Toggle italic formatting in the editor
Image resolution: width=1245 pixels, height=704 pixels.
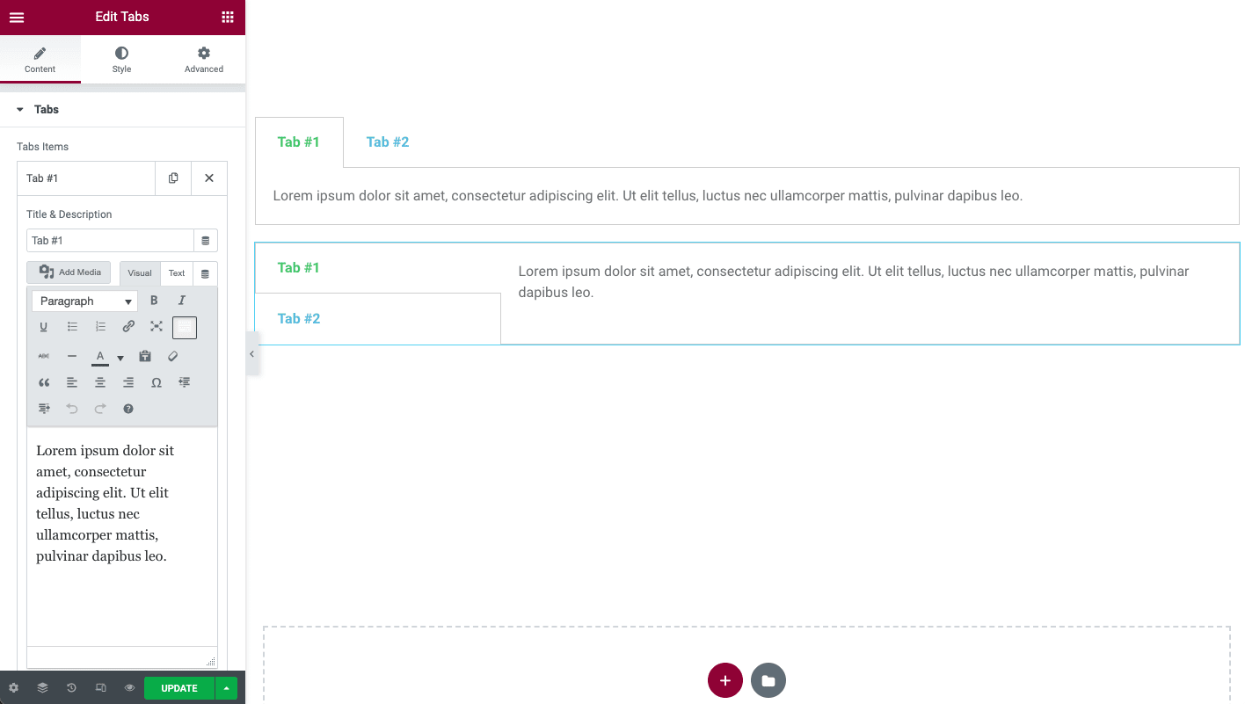click(182, 301)
